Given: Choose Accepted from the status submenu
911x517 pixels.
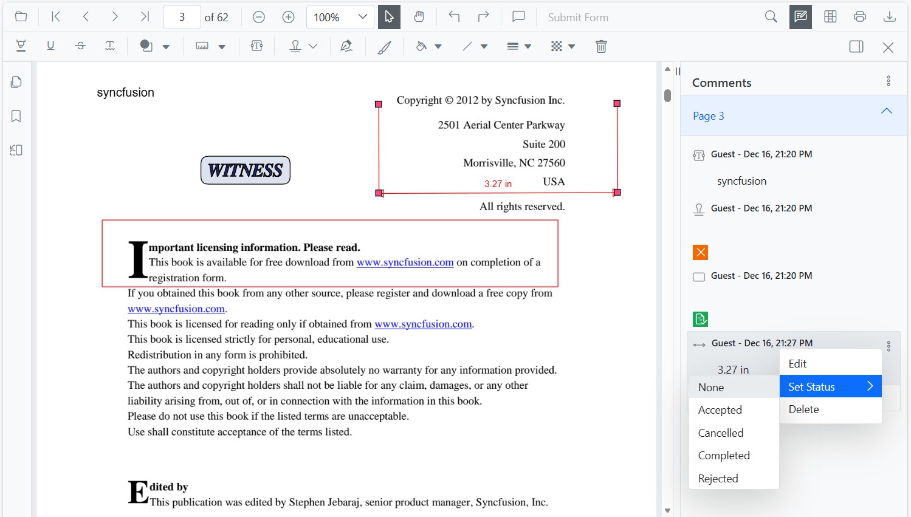Looking at the screenshot, I should 720,409.
